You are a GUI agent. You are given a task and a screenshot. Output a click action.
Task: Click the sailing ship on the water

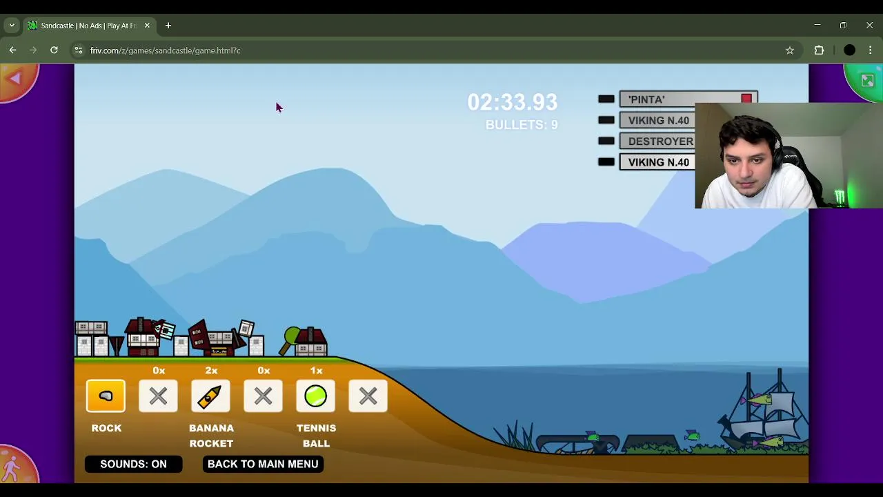(764, 409)
